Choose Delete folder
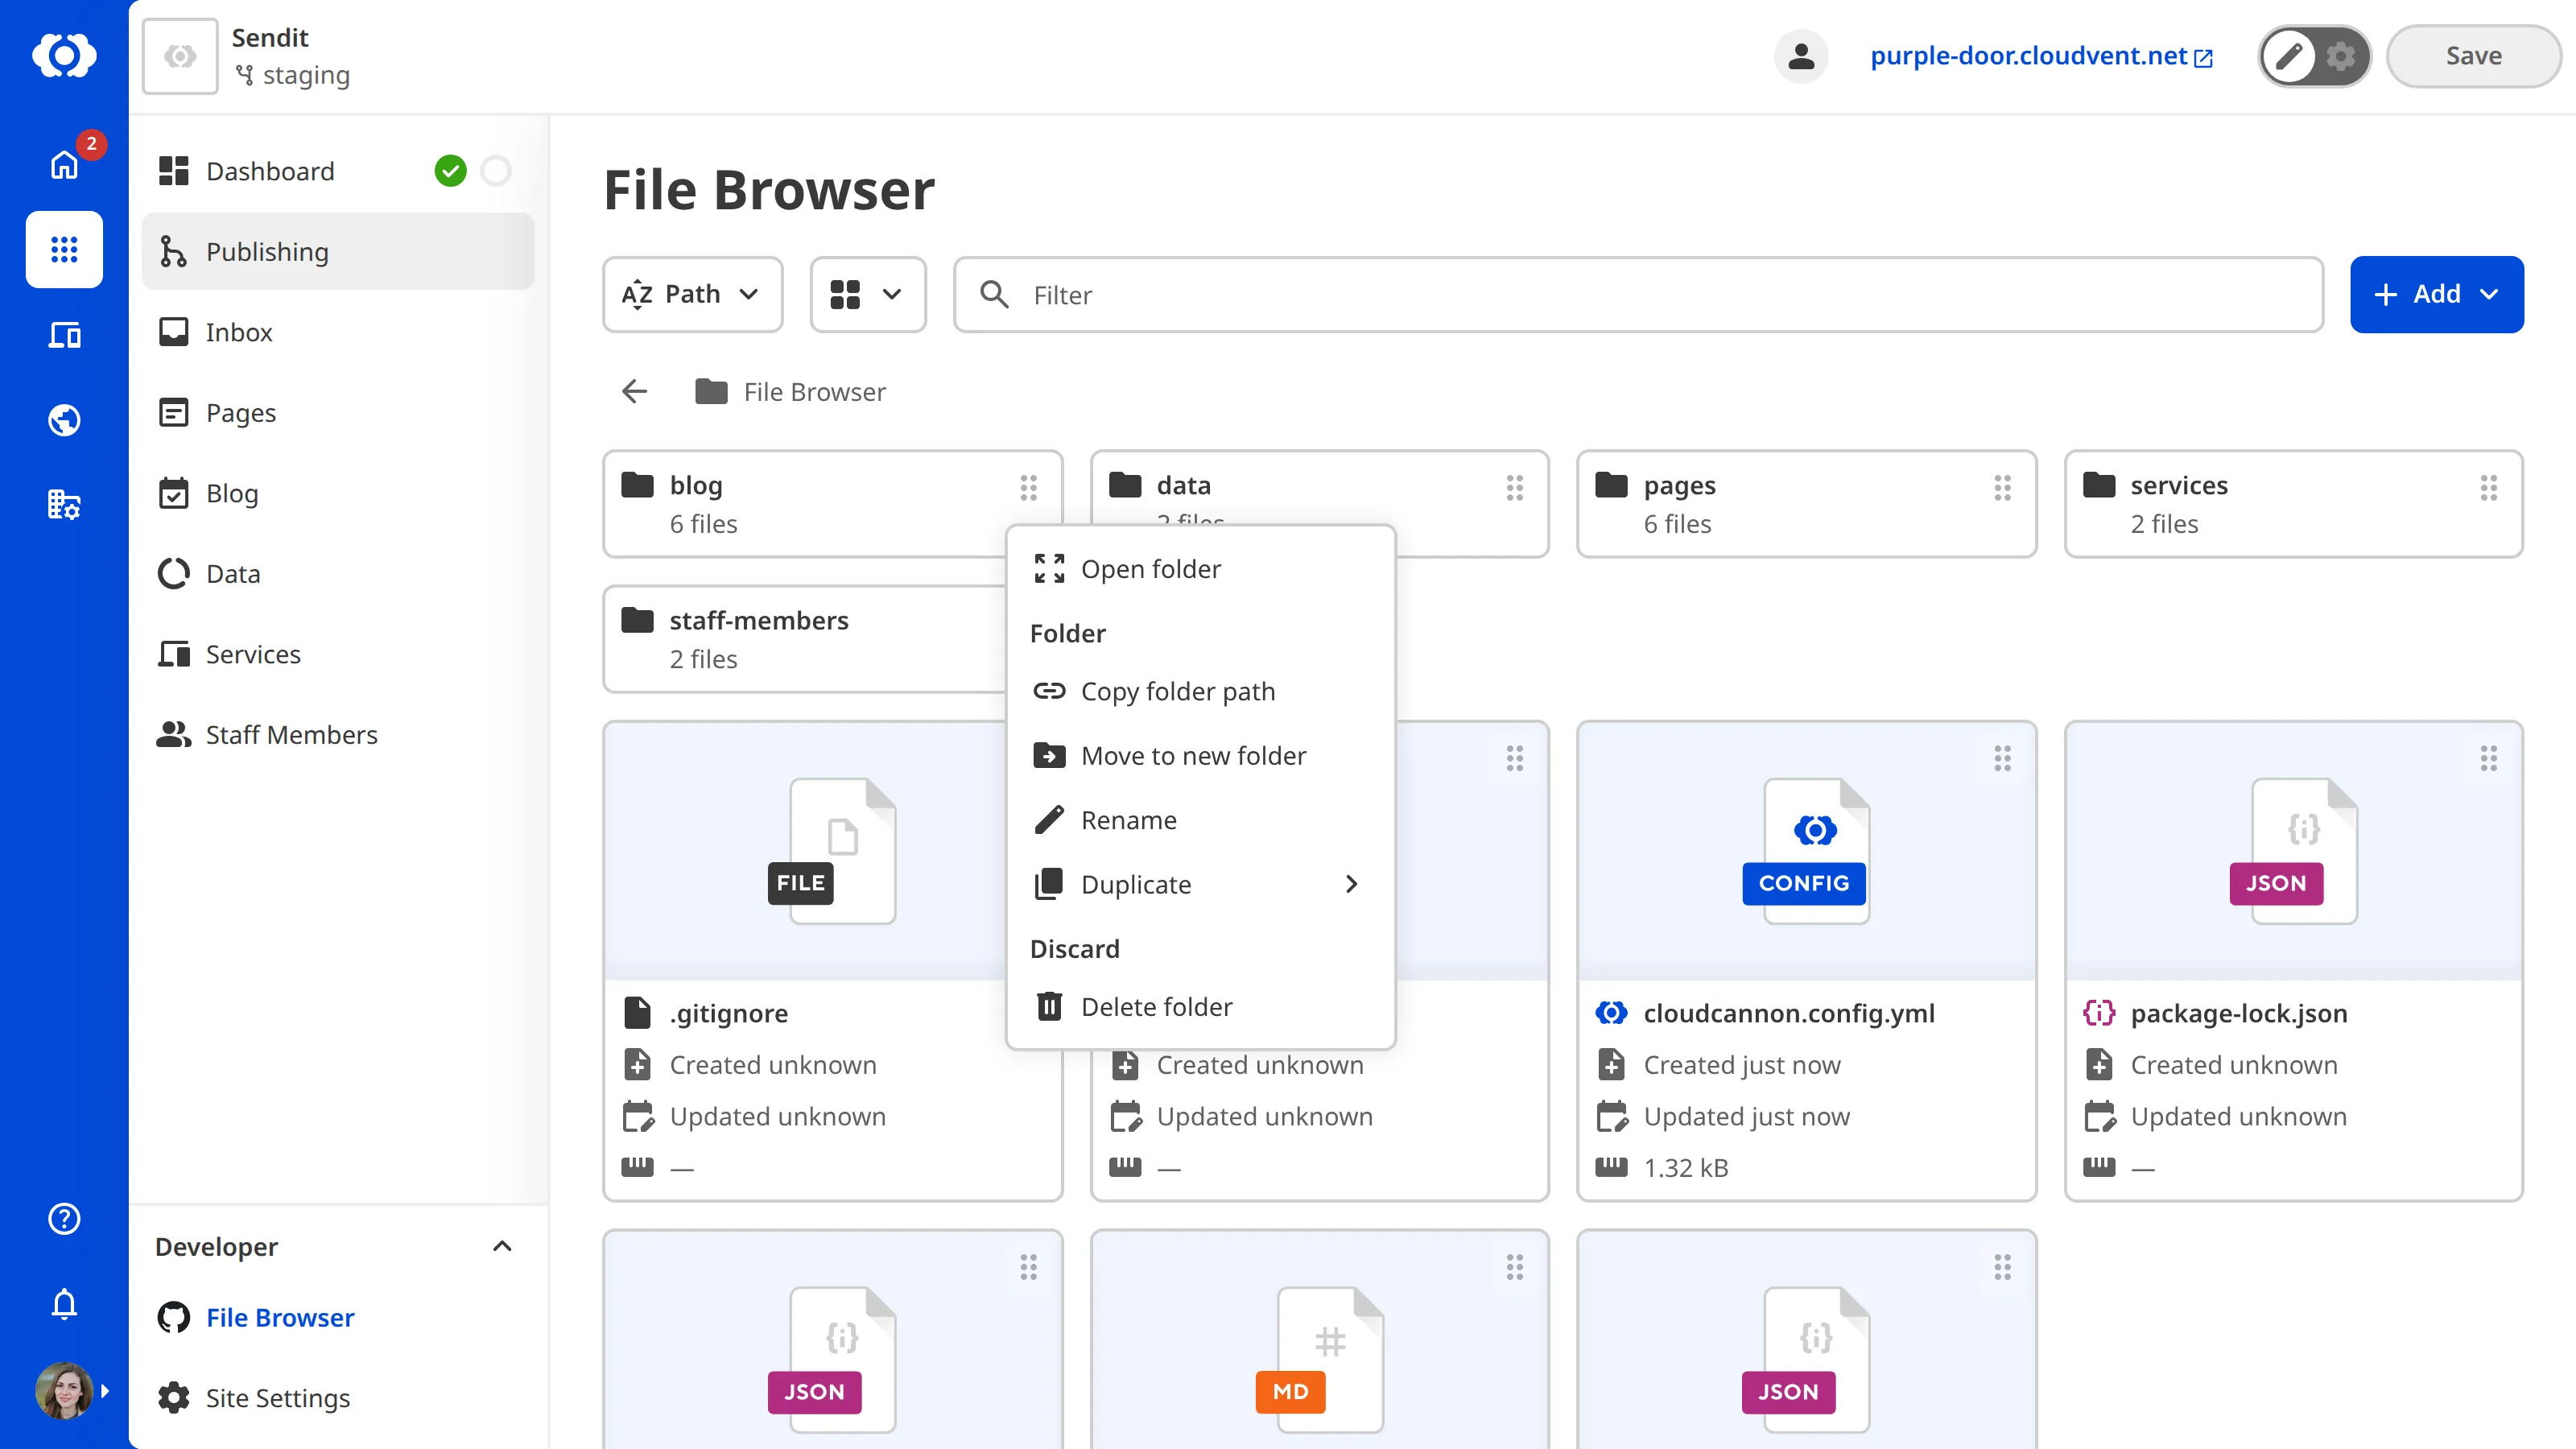 (1200, 1007)
